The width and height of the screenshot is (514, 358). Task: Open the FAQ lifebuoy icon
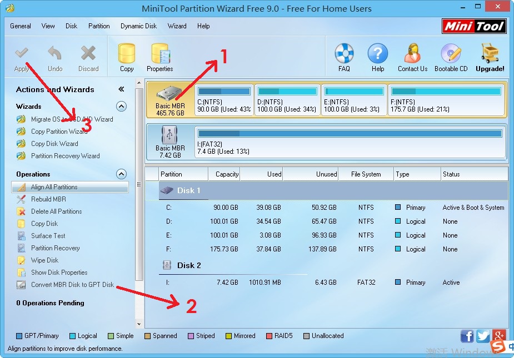click(344, 53)
